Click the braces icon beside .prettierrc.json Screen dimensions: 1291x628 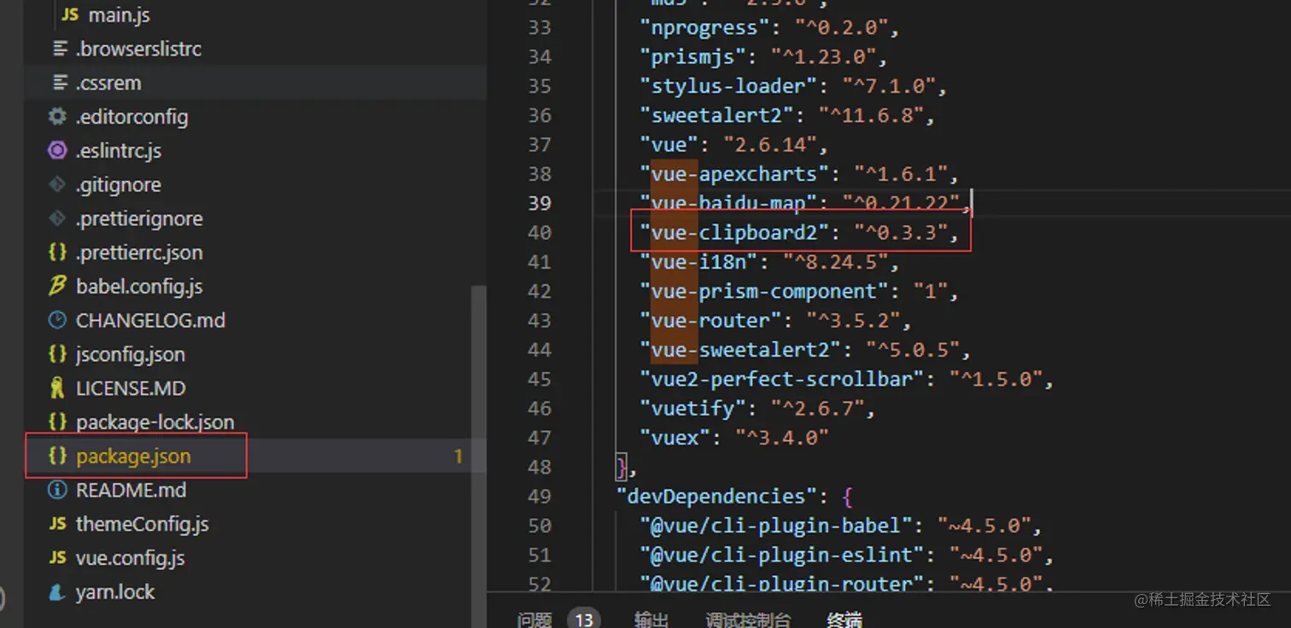(57, 253)
